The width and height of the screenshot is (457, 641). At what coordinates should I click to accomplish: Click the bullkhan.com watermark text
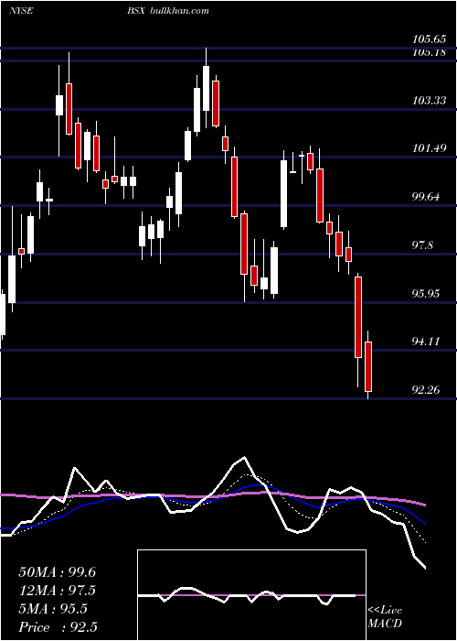click(179, 11)
